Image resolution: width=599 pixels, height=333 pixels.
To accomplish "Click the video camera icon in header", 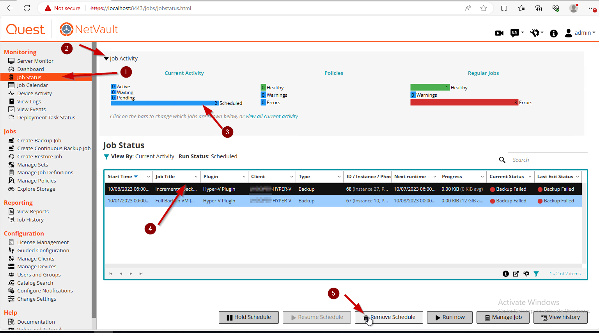I will 499,33.
